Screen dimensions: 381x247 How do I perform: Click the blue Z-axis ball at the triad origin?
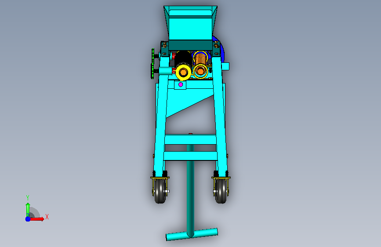[x=28, y=219]
